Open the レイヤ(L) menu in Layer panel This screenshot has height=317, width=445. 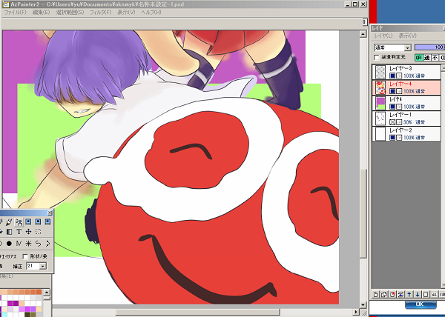pos(383,36)
